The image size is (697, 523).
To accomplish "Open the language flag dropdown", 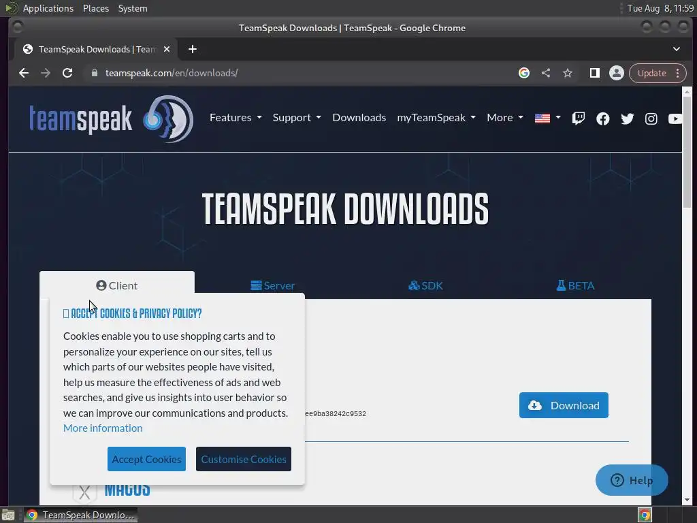I will pos(548,118).
